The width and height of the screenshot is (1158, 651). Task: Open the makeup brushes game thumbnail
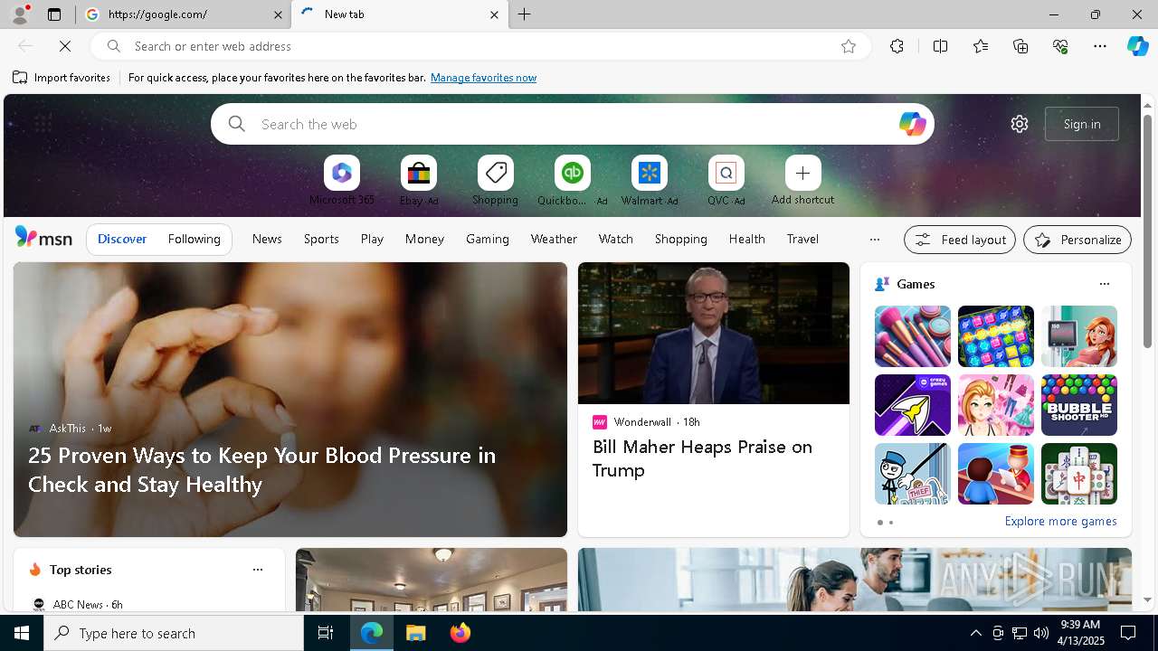click(x=912, y=336)
